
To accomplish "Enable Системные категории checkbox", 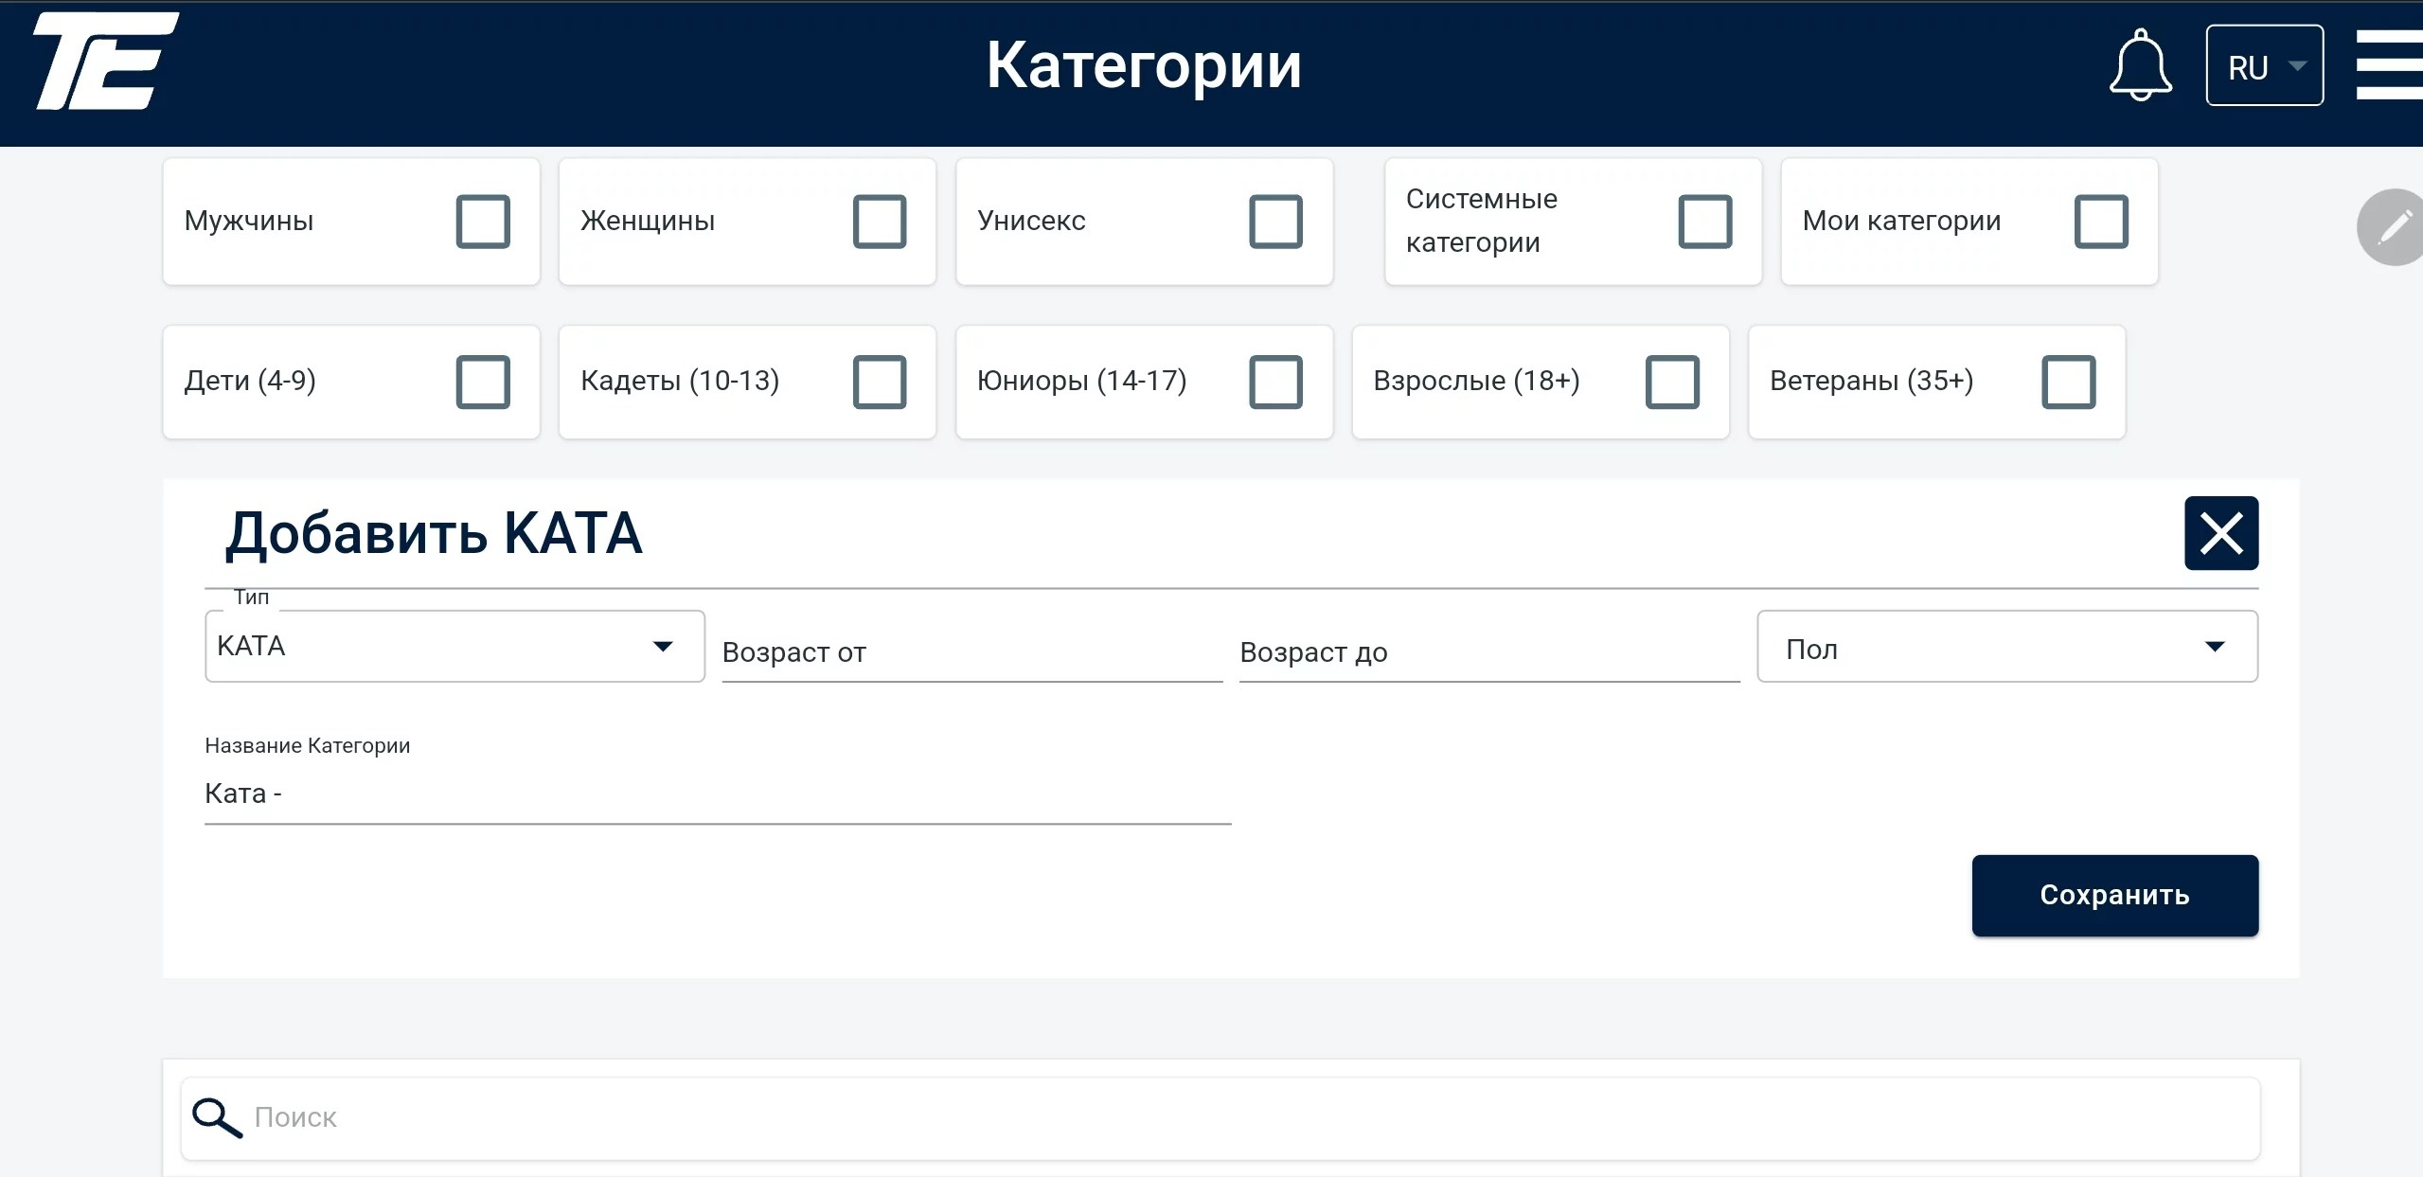I will [x=1705, y=222].
